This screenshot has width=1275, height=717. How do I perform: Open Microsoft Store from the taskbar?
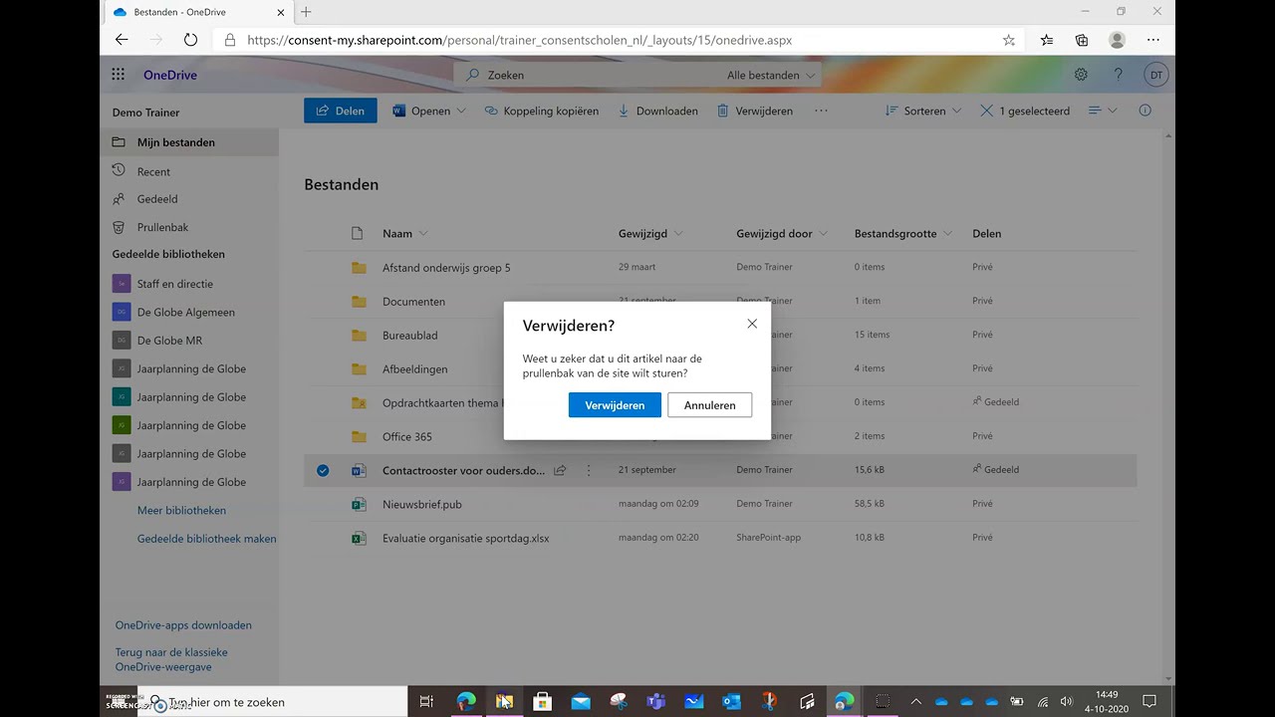(x=542, y=702)
